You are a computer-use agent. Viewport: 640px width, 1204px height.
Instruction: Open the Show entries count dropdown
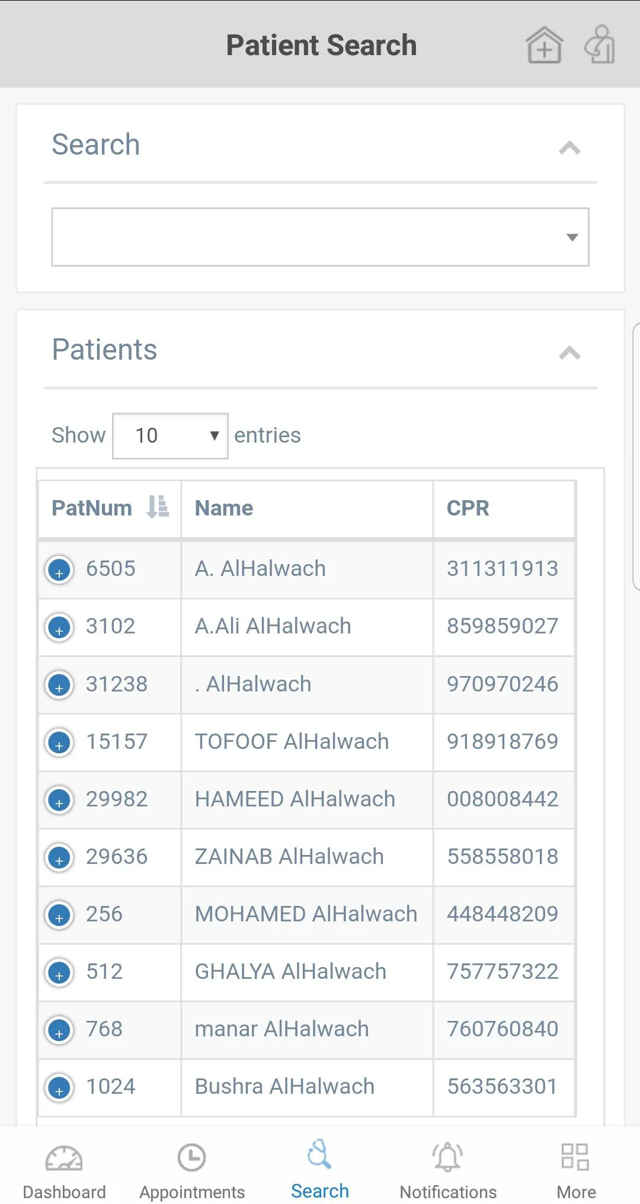point(170,436)
